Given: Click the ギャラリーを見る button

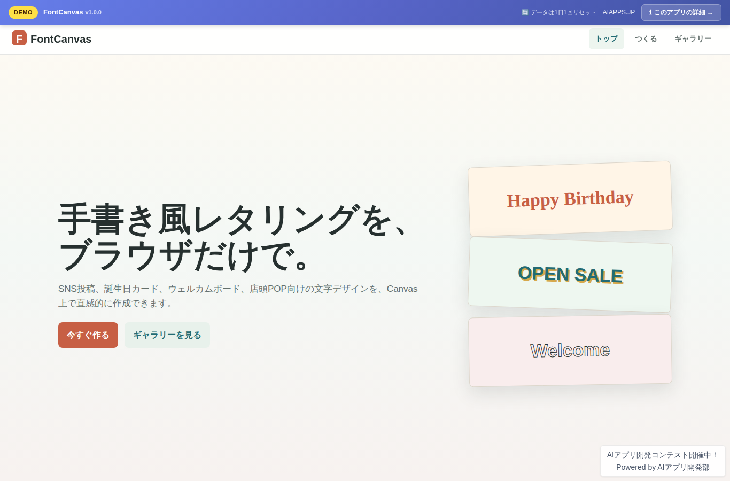Looking at the screenshot, I should (x=167, y=335).
